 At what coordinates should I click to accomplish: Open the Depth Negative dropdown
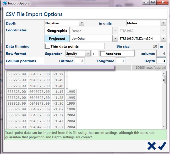pos(81,23)
